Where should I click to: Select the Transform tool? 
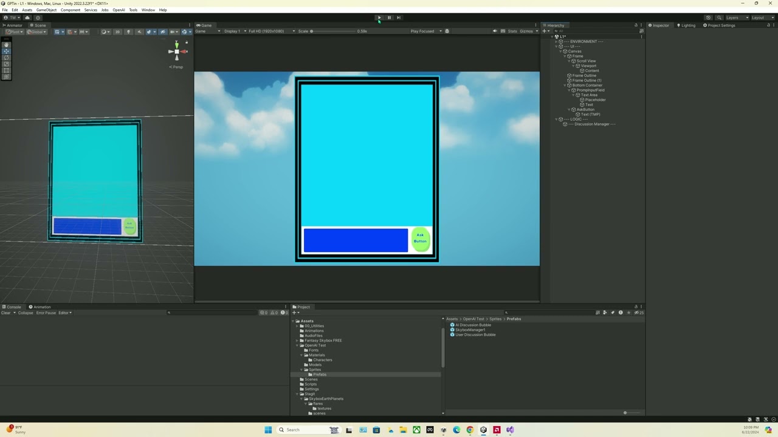tap(6, 76)
